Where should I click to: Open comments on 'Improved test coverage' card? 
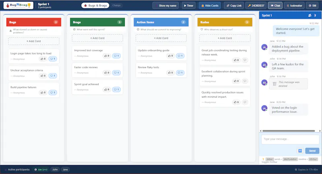pos(116,56)
